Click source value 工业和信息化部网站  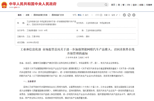[94, 30]
